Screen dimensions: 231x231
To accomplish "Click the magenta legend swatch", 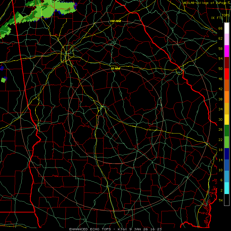I will point(227,51).
